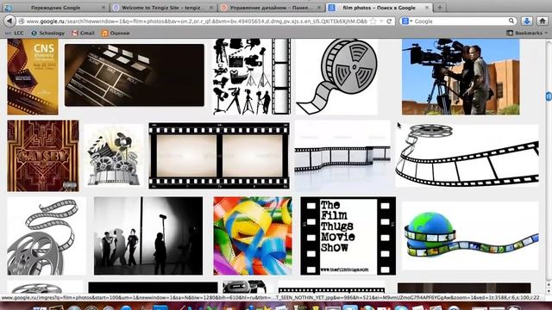Open the cameramen outdoor photo result
The width and height of the screenshot is (552, 310).
pos(461,77)
